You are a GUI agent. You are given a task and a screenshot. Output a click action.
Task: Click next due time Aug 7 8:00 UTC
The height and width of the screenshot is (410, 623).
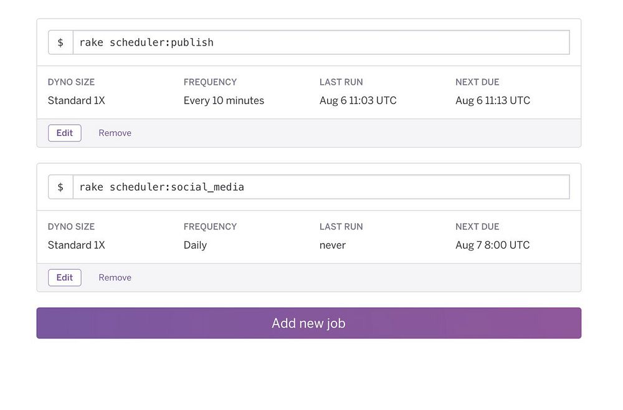coord(492,245)
